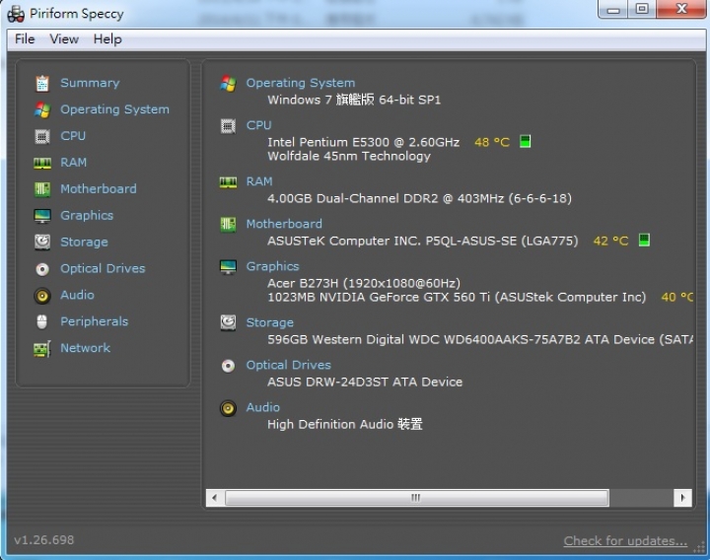Open the File menu
This screenshot has width=710, height=560.
(x=25, y=38)
